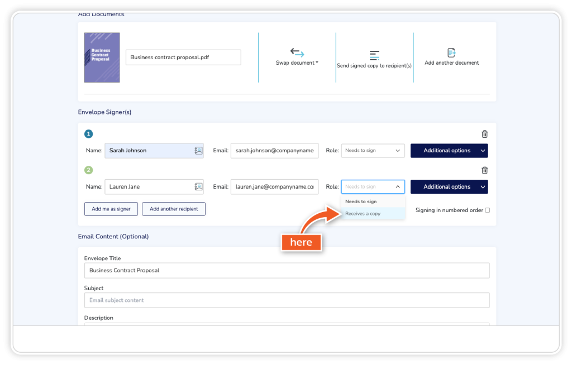Viewport: 572px width, 365px height.
Task: Click 'Add another recipient' button
Action: click(x=174, y=209)
